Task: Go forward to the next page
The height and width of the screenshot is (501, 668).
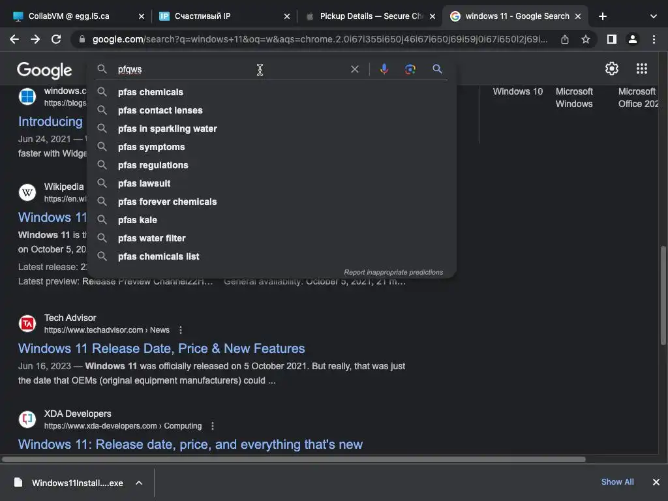Action: pos(35,39)
